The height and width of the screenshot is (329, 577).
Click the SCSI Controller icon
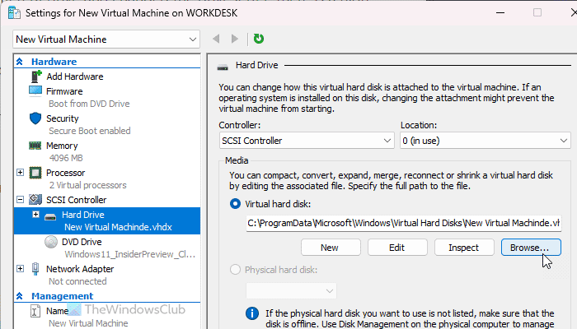click(x=35, y=199)
